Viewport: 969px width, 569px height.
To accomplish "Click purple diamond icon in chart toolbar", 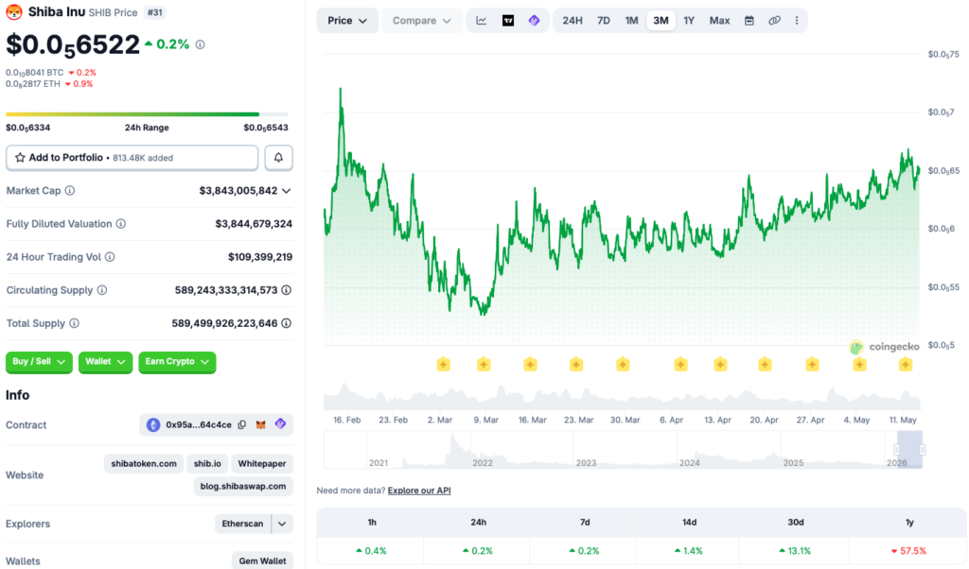I will (535, 21).
